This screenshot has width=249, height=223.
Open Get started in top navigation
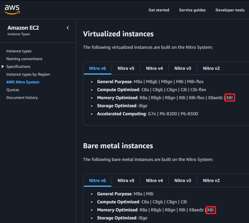click(x=159, y=10)
